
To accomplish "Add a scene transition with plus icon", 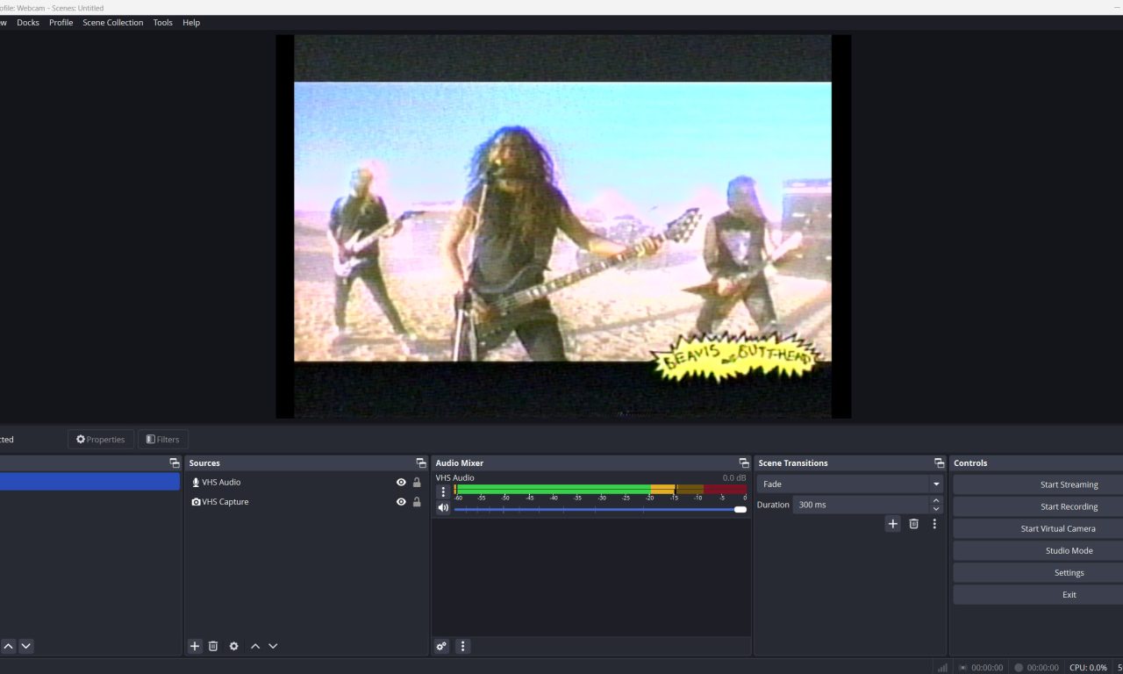I will pyautogui.click(x=892, y=524).
